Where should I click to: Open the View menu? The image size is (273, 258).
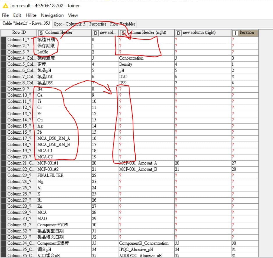(73, 15)
